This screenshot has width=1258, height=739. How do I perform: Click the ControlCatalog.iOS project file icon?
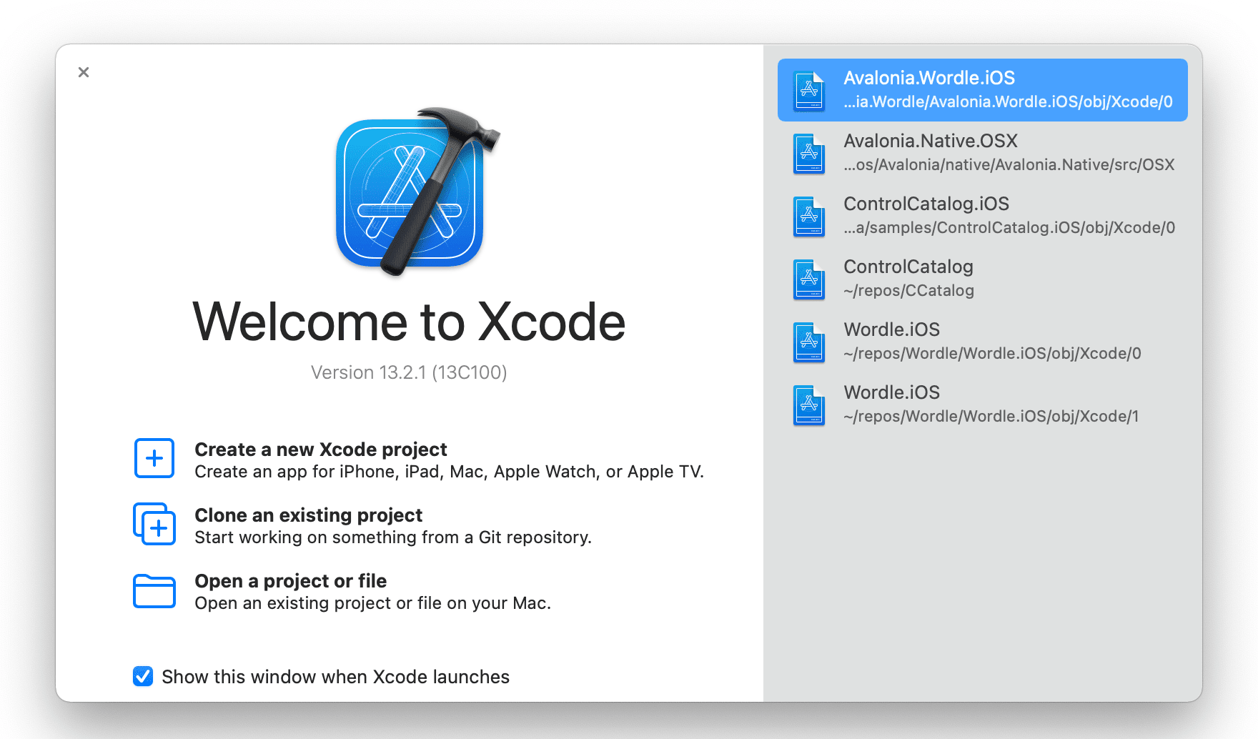809,216
